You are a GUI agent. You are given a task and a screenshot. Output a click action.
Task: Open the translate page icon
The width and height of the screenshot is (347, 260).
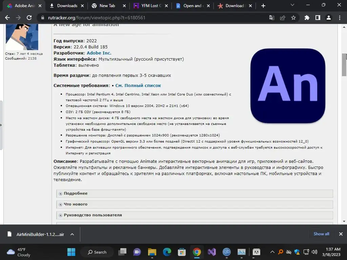point(271,18)
